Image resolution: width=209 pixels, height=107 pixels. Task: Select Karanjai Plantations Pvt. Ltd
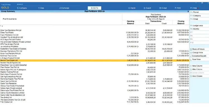tap(11, 51)
